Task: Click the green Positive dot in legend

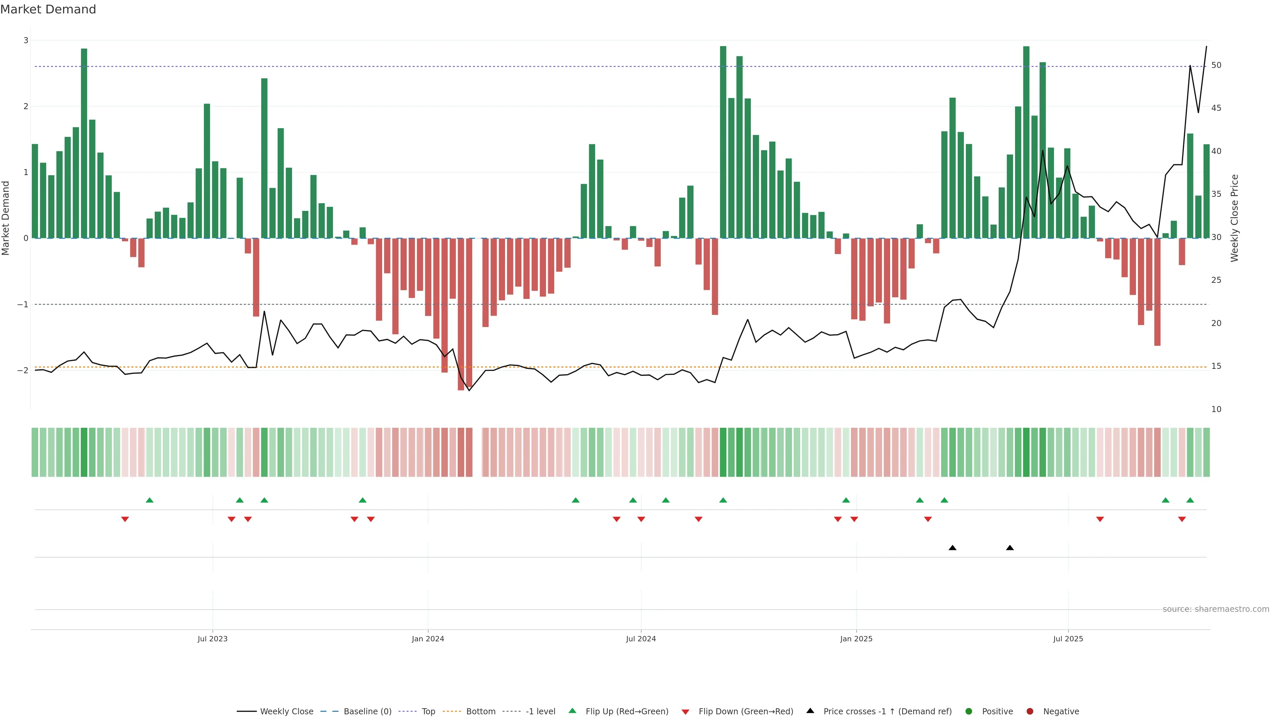Action: coord(969,711)
